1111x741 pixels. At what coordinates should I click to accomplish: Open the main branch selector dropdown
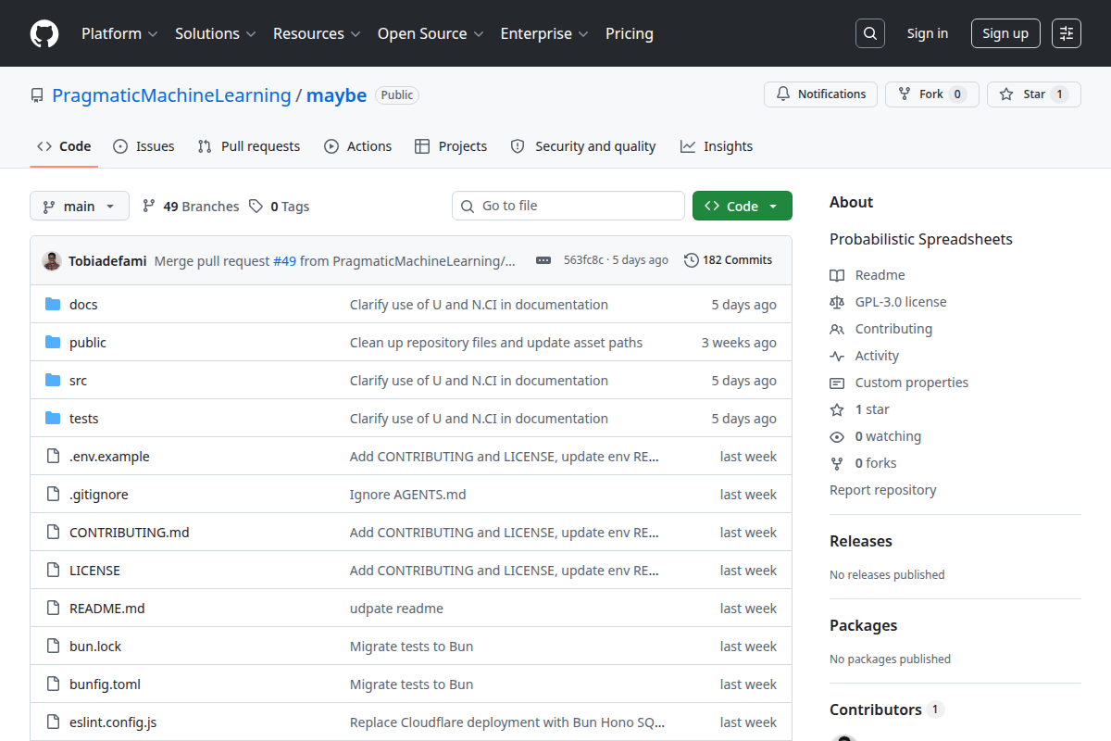80,206
